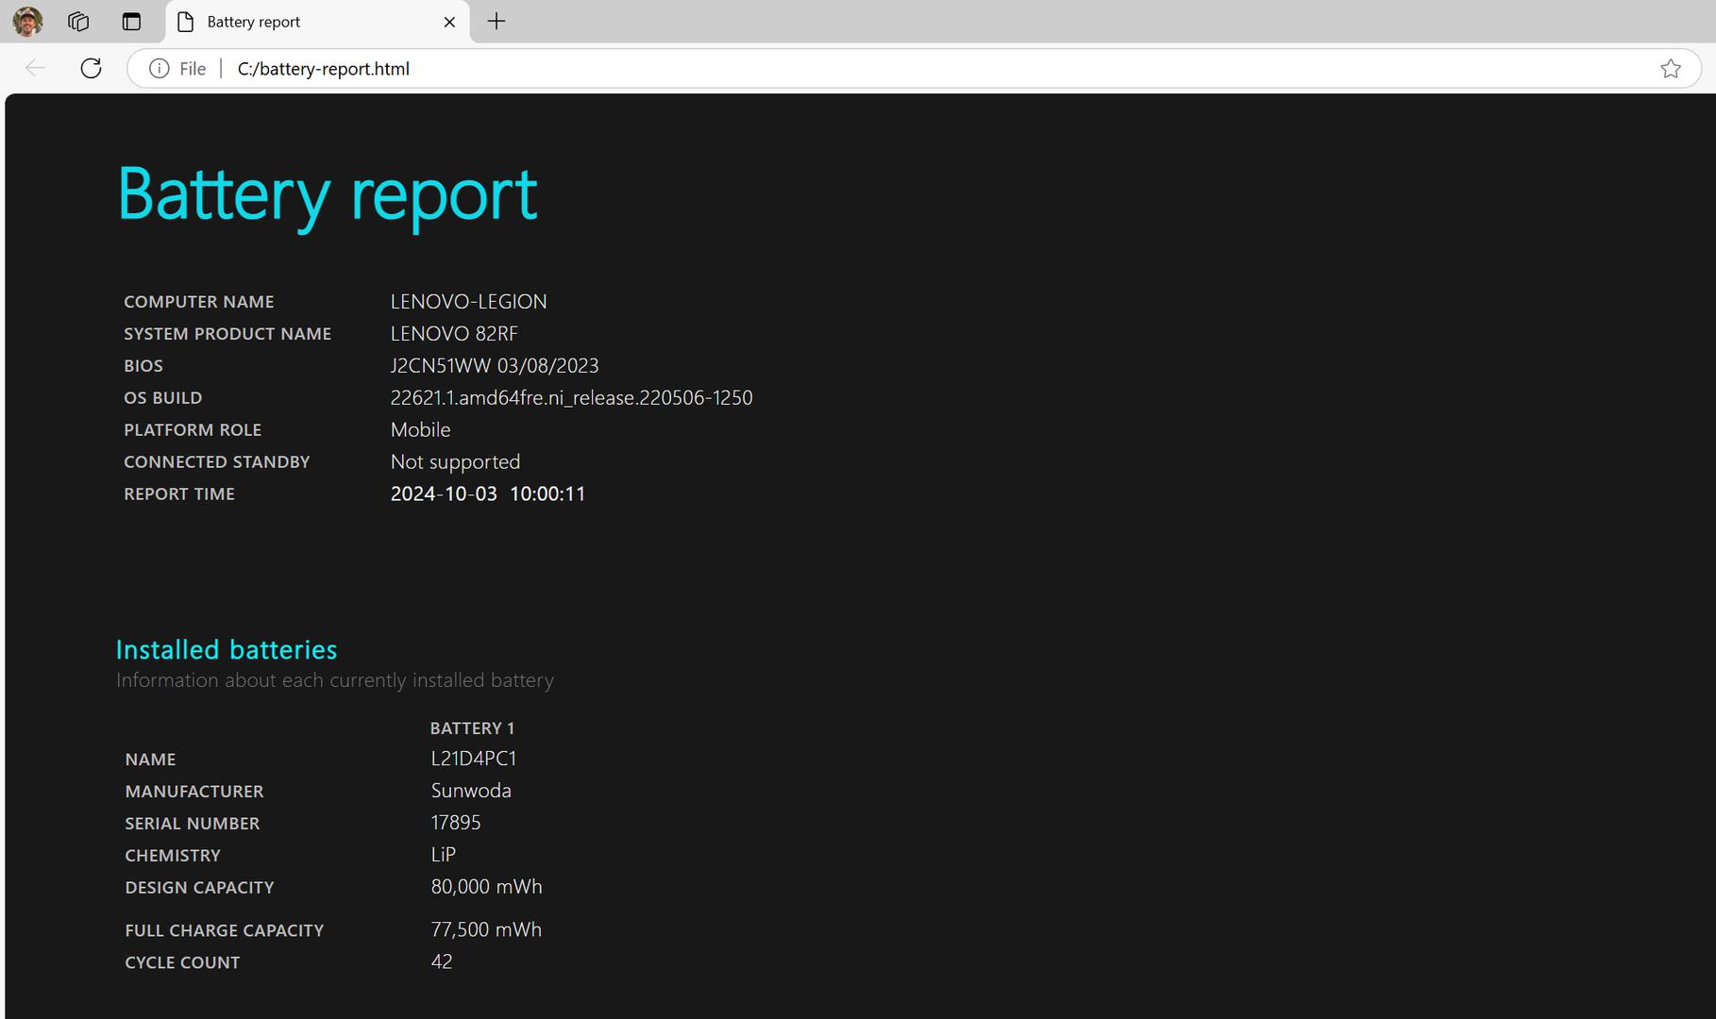Click the LENOVO-LEGION computer name value
1716x1019 pixels.
[468, 302]
